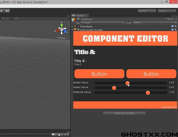
Task: Toggle console error count icon
Action: coord(67,134)
